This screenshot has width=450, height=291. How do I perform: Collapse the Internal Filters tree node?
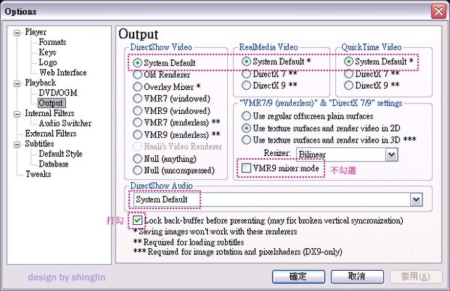[17, 114]
